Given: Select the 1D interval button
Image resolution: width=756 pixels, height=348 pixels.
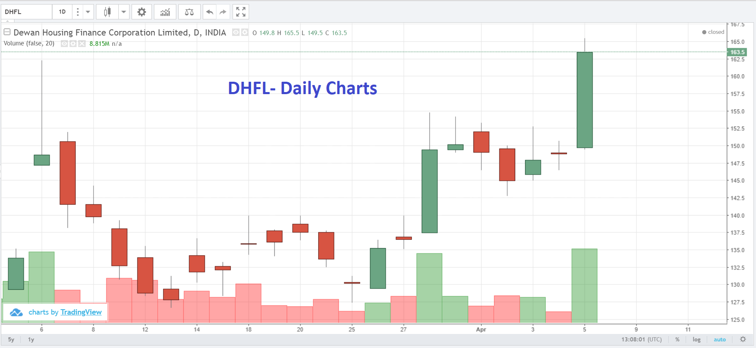Looking at the screenshot, I should point(62,12).
